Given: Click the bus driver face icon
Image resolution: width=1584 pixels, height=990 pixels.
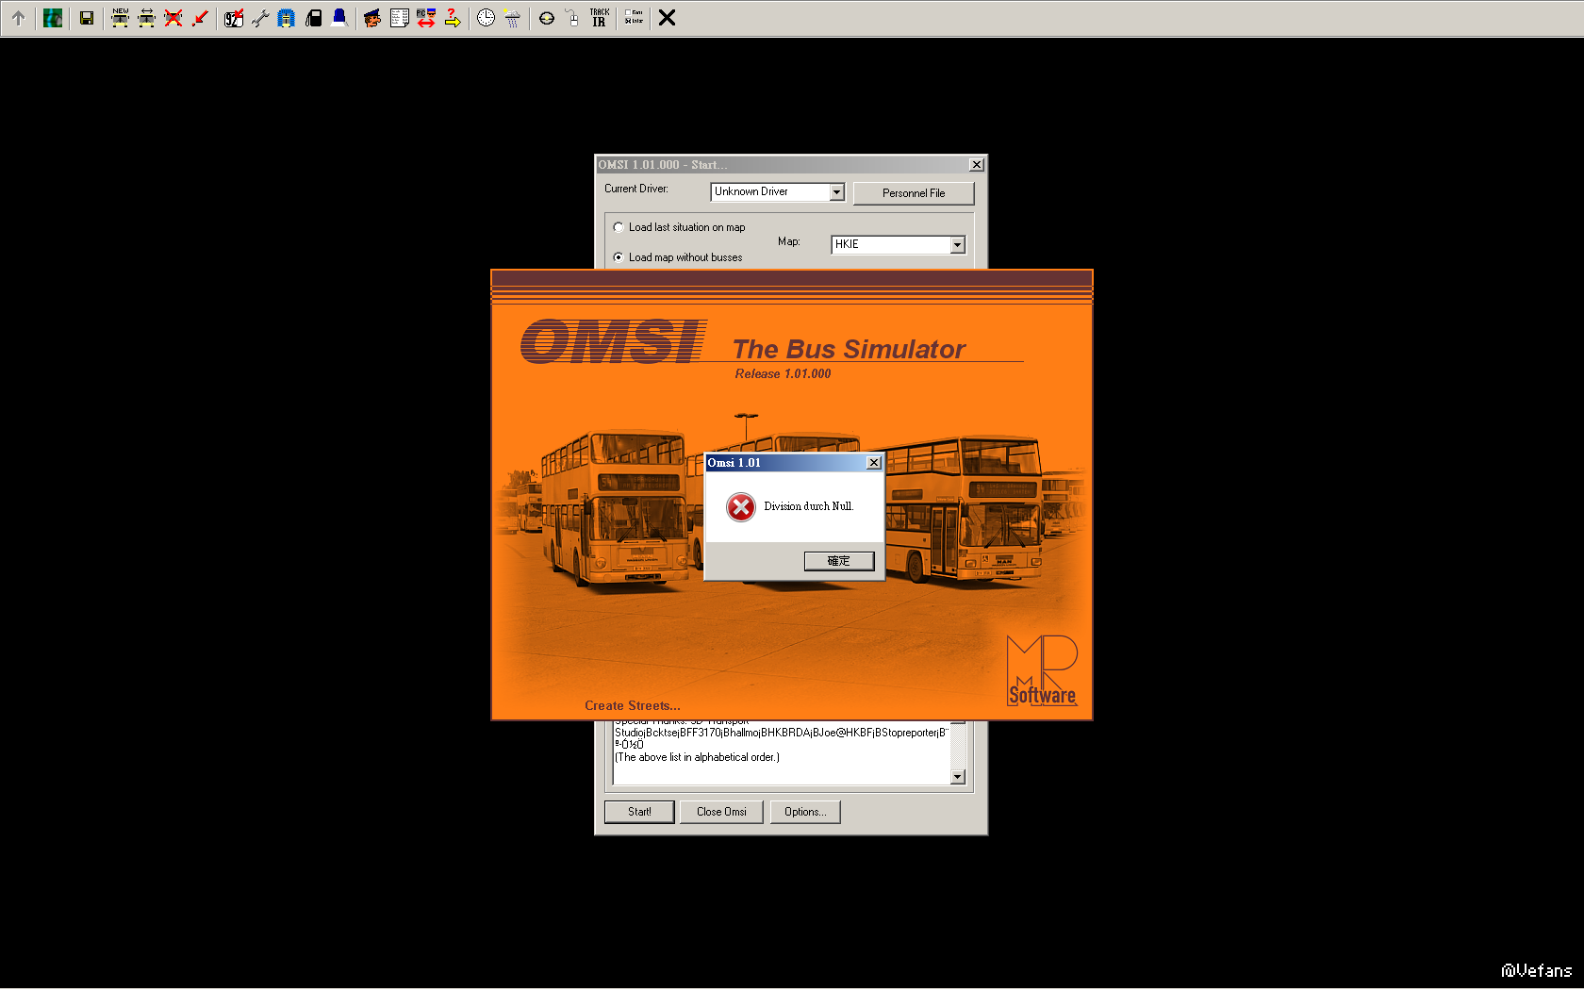Looking at the screenshot, I should pos(372,18).
